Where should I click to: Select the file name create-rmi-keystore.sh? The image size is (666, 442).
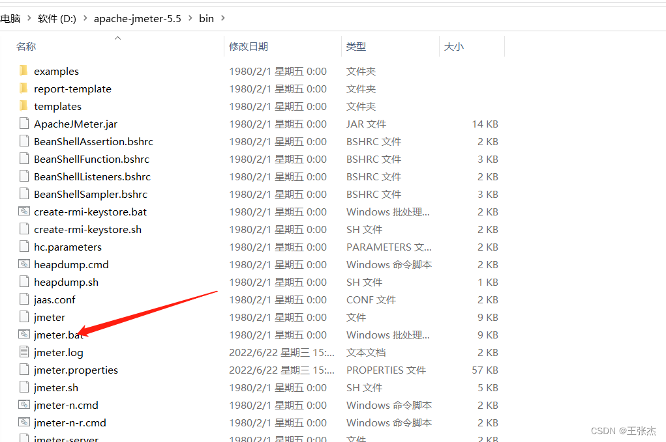click(87, 229)
